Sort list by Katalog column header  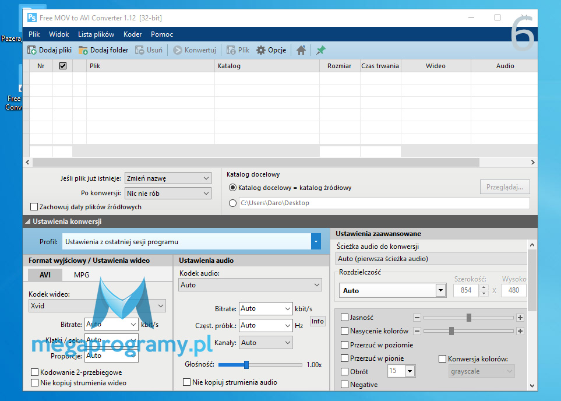coord(267,66)
